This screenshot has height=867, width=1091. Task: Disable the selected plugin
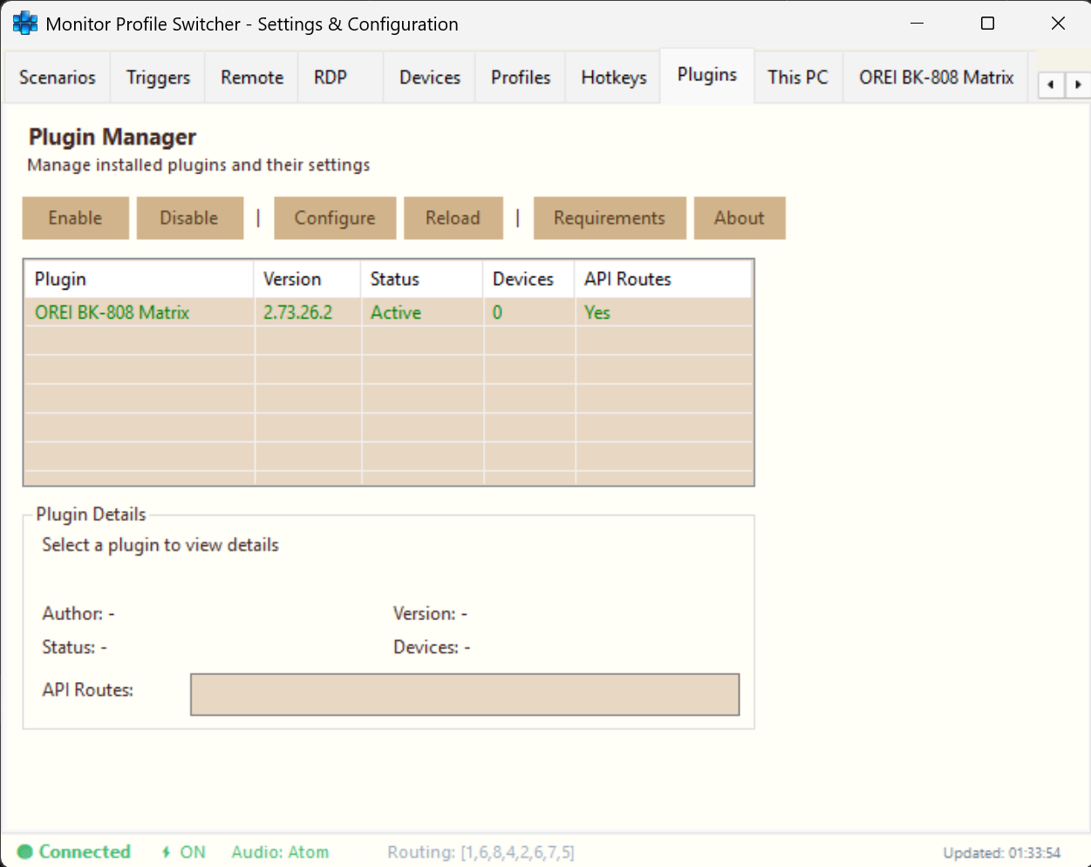point(189,217)
